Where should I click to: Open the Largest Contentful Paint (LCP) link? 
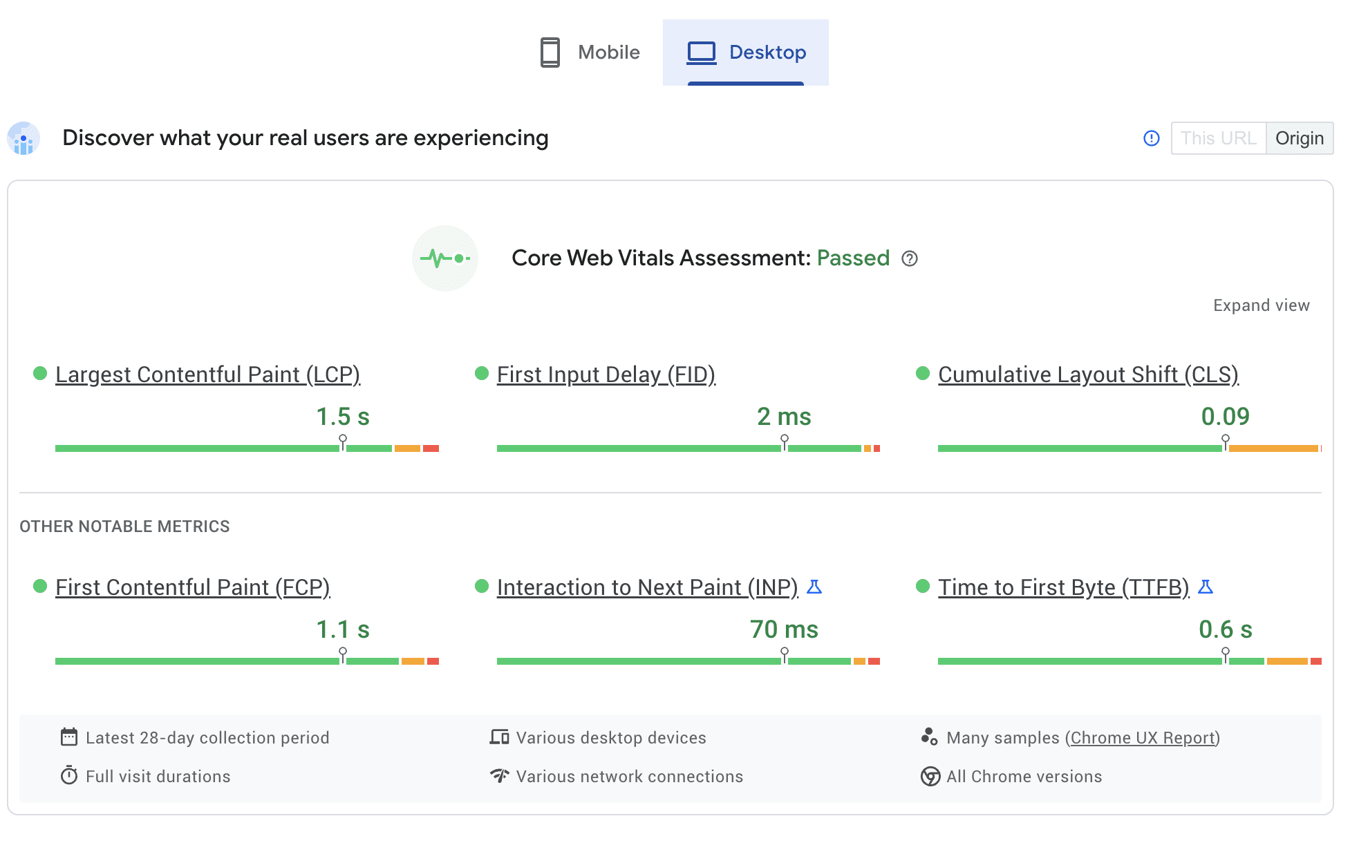[x=207, y=375]
